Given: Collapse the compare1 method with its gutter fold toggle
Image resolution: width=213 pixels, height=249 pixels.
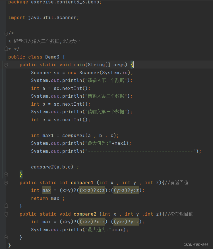Looking at the screenshot, I should click(x=6, y=183).
